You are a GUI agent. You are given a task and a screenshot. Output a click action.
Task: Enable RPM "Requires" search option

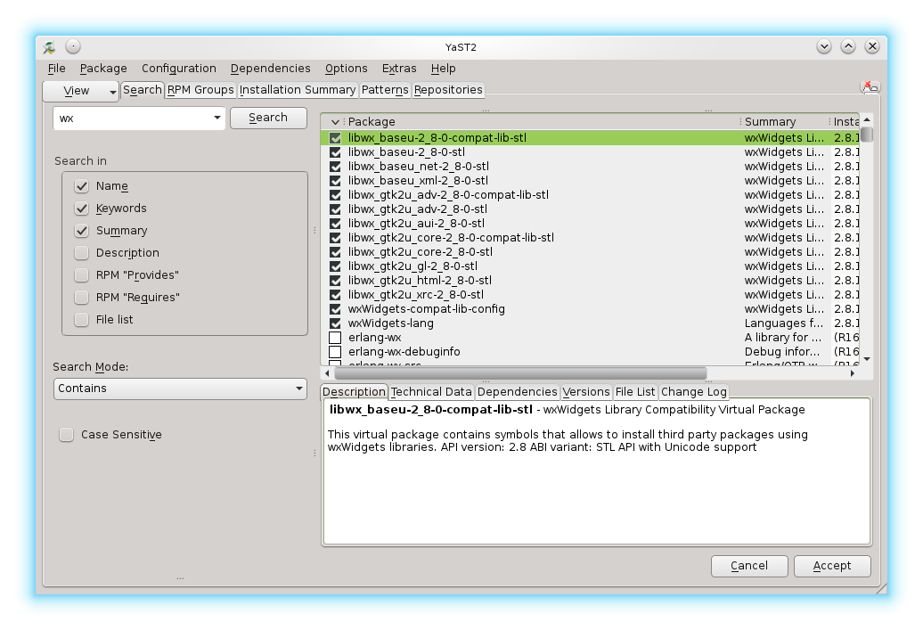[x=82, y=298]
